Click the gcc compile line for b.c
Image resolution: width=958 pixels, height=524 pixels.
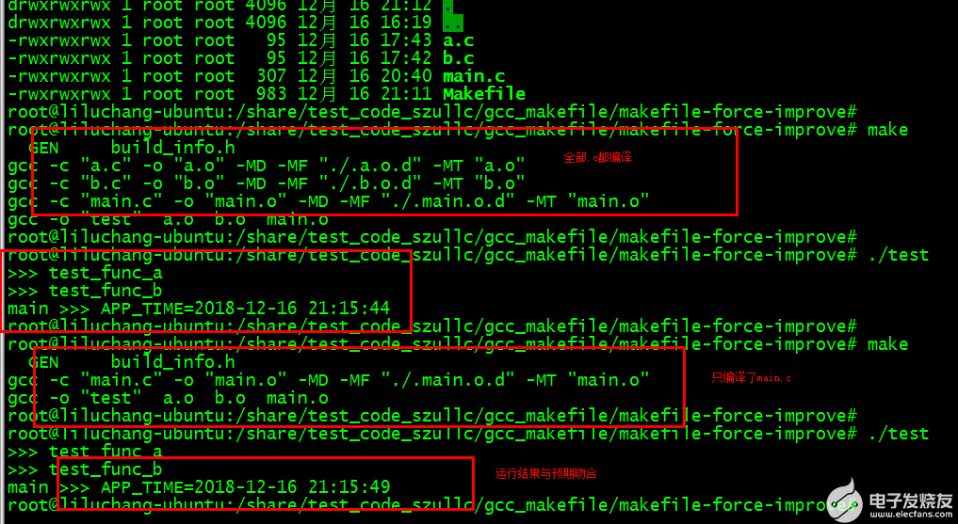coord(267,183)
